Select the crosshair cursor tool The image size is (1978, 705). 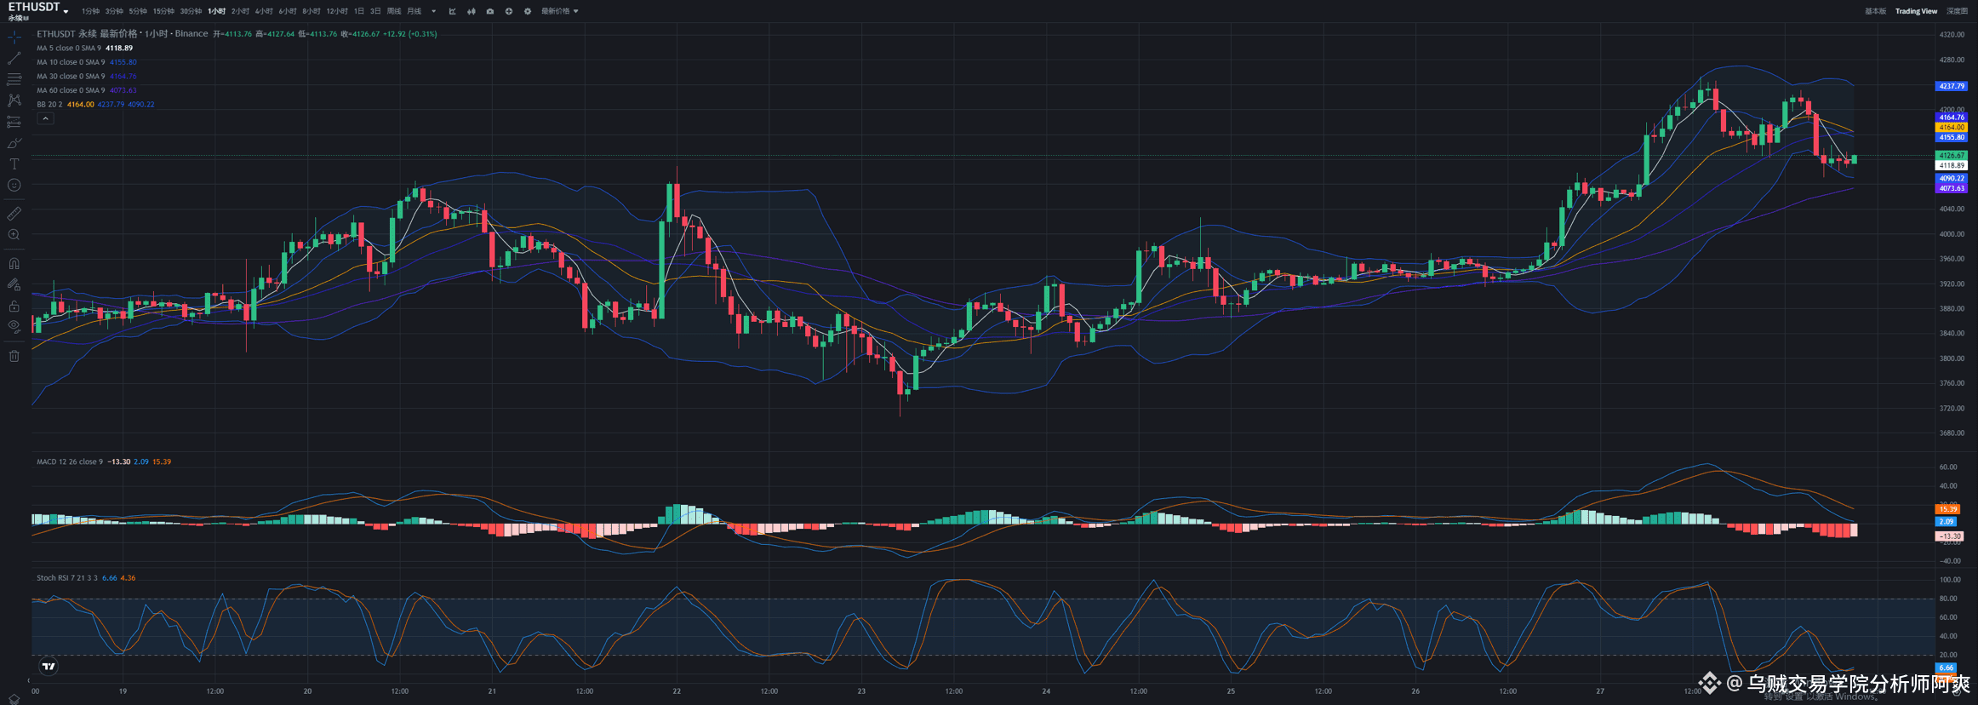point(14,37)
